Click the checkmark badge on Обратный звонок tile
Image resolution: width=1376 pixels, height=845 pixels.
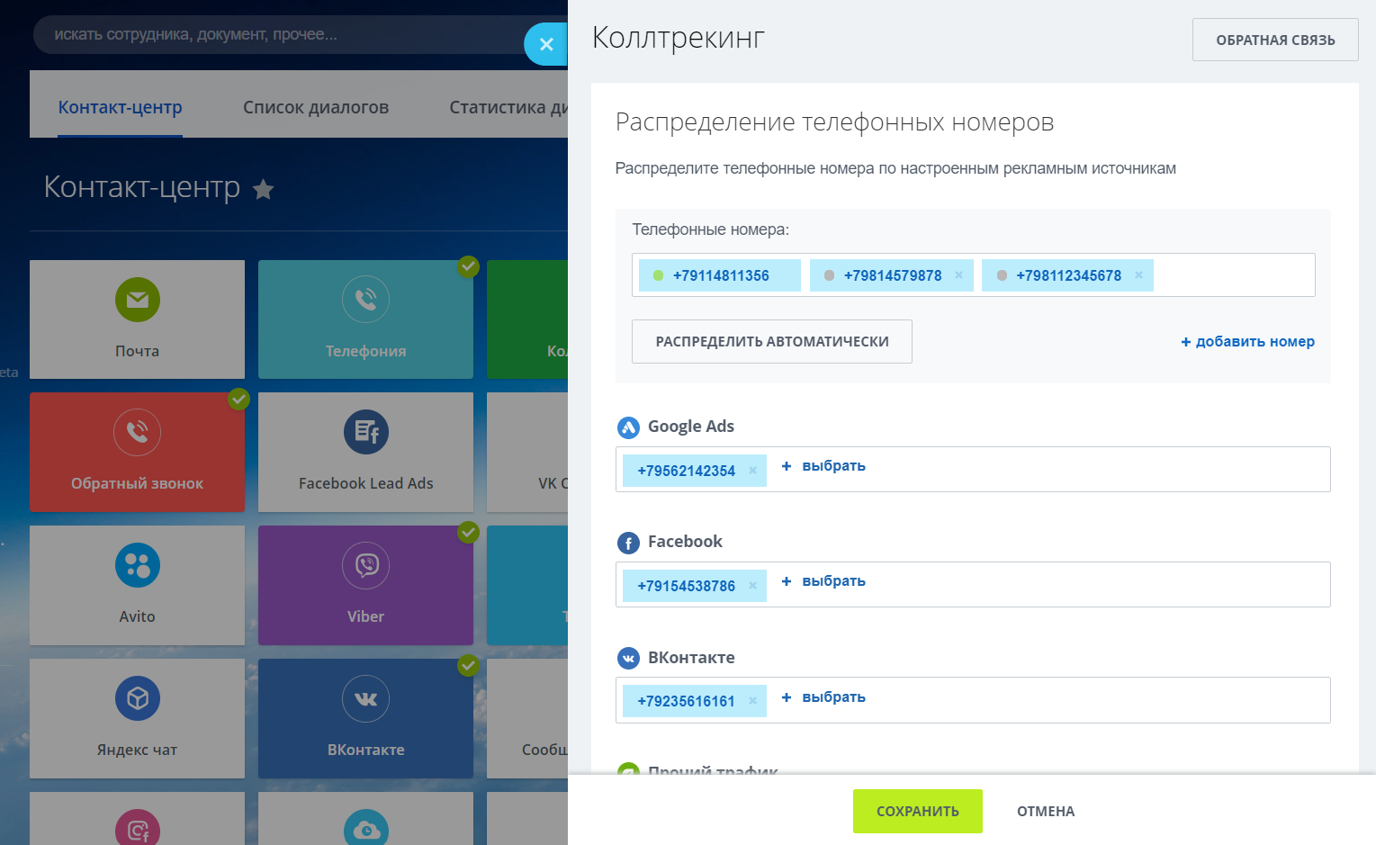[x=238, y=399]
